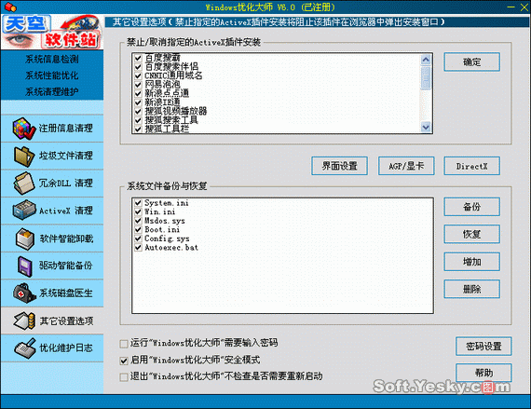The image size is (531, 409).
Task: Open the 系统磁盘医生 medical kit icon
Action: pos(24,293)
